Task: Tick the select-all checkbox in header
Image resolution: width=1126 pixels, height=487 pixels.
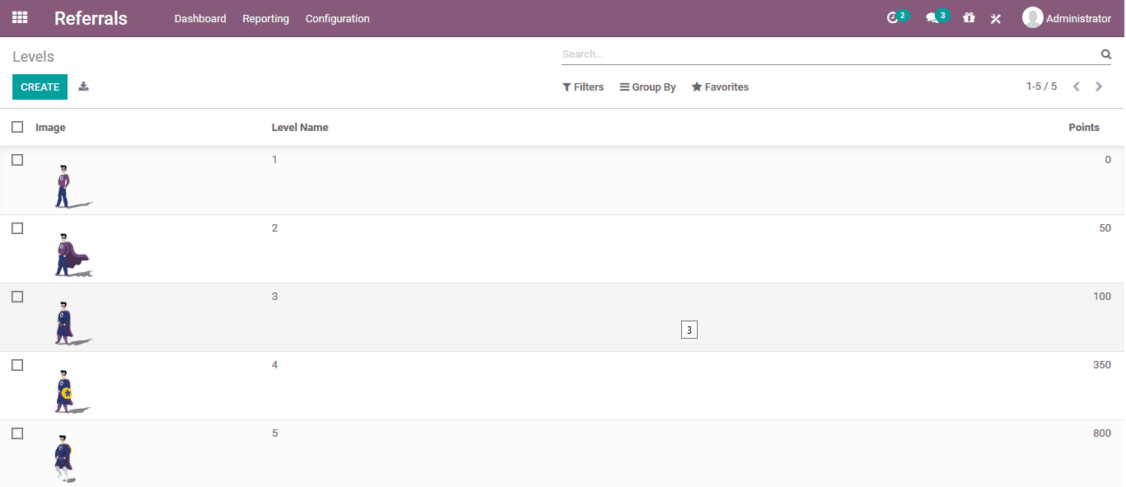Action: (17, 127)
